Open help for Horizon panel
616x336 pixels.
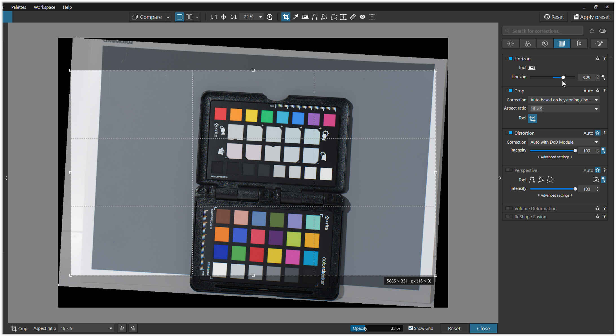pos(604,59)
